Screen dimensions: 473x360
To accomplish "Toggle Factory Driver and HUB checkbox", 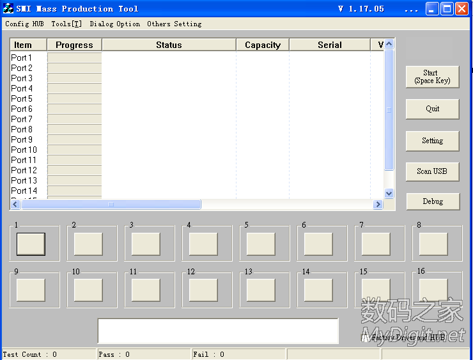I will [x=365, y=338].
